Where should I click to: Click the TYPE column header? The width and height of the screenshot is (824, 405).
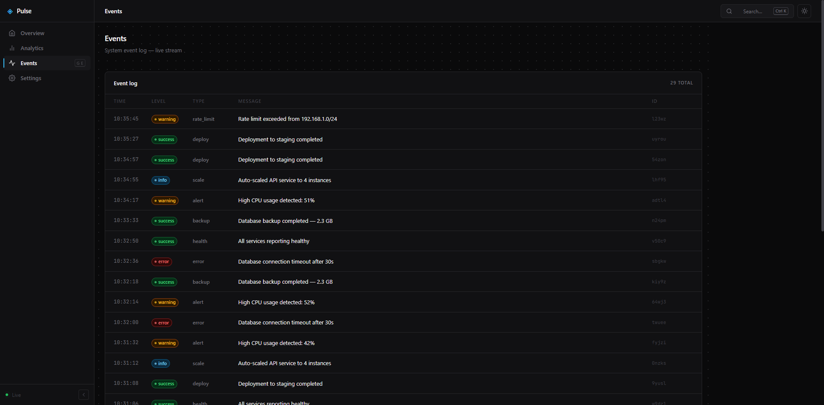click(x=198, y=101)
